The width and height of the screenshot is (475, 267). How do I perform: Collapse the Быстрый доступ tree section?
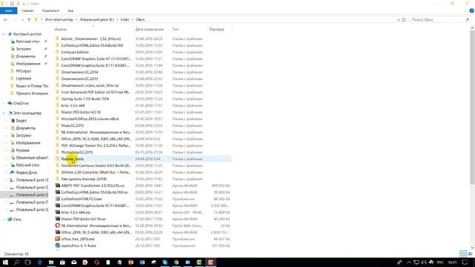3,34
